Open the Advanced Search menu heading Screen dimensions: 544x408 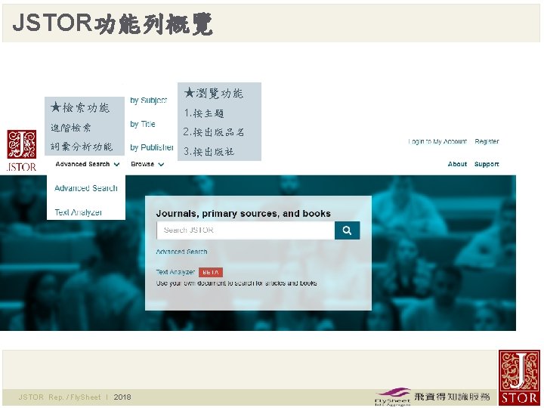pos(82,164)
